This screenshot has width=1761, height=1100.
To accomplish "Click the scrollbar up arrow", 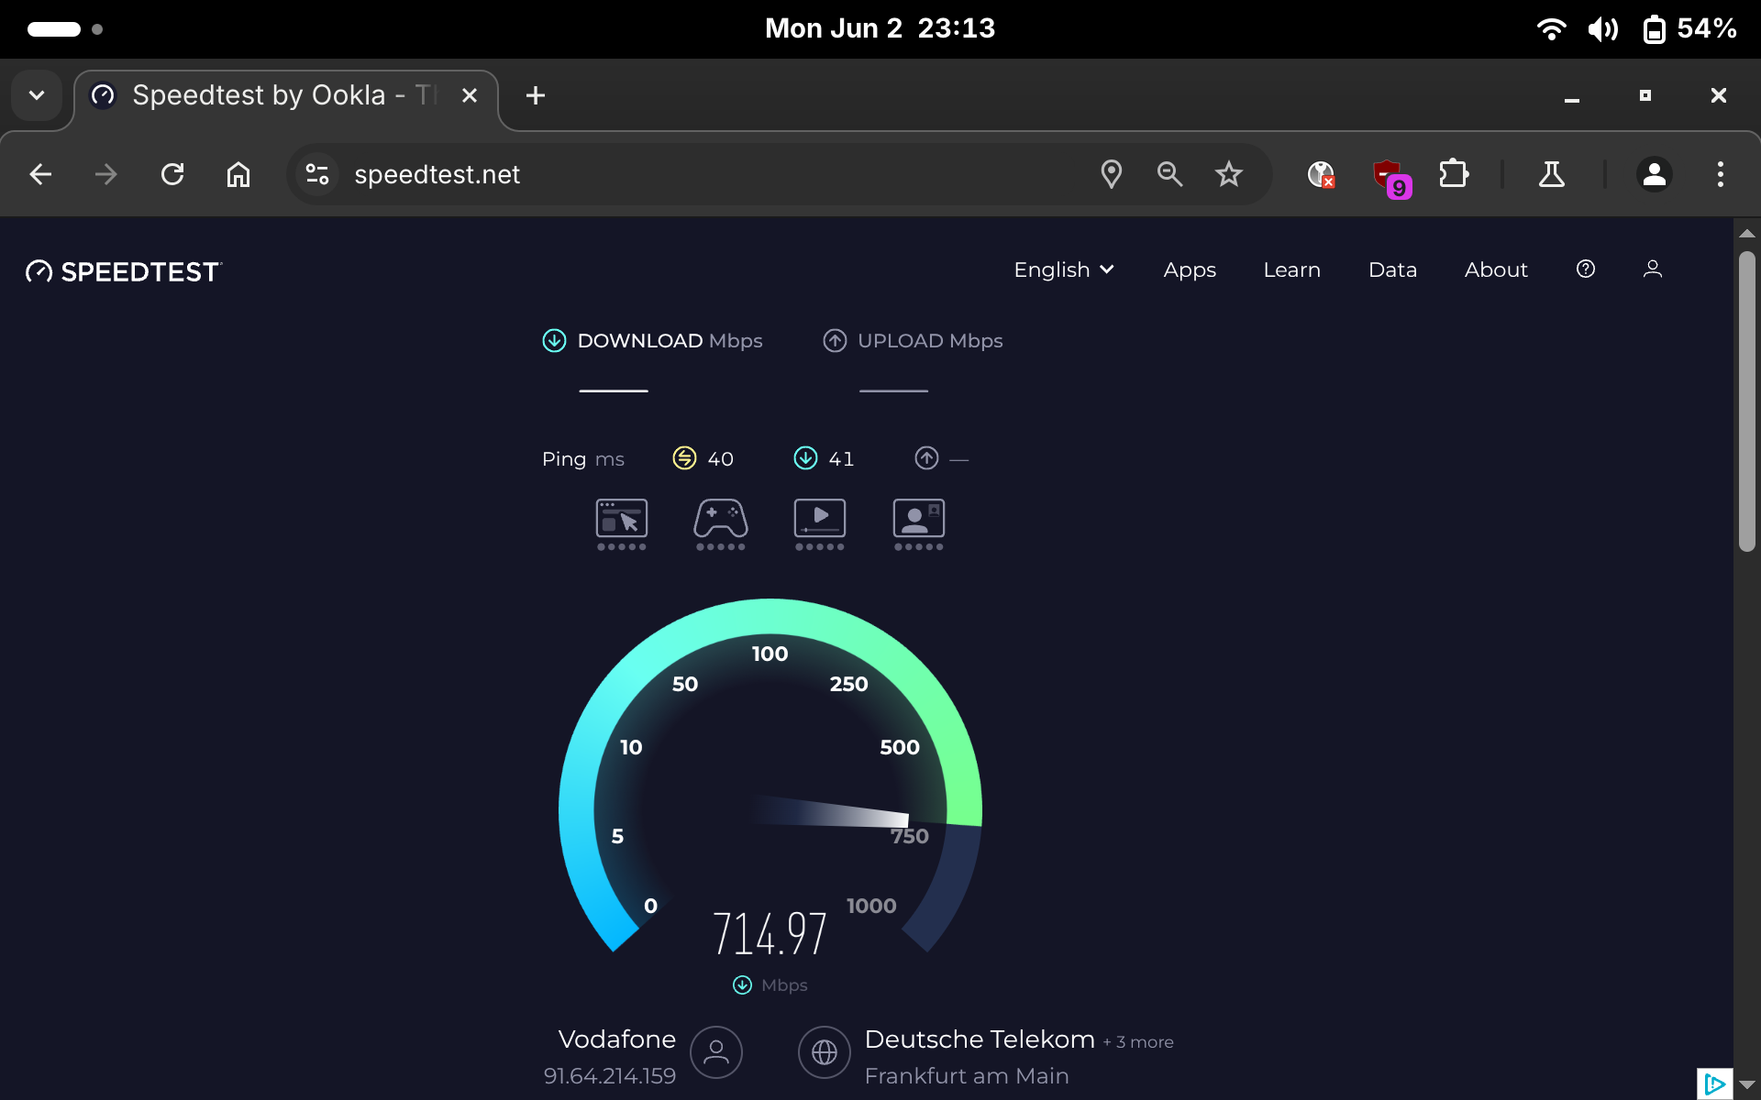I will point(1747,234).
